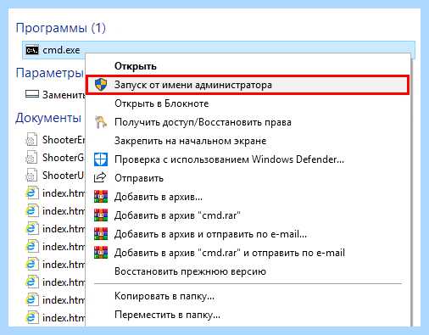This screenshot has width=429, height=335.
Task: Click the file icon of ShooterEr document
Action: (31, 139)
